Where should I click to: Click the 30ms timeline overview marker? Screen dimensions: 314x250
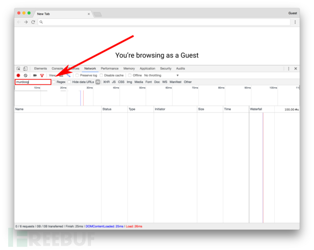pos(90,88)
